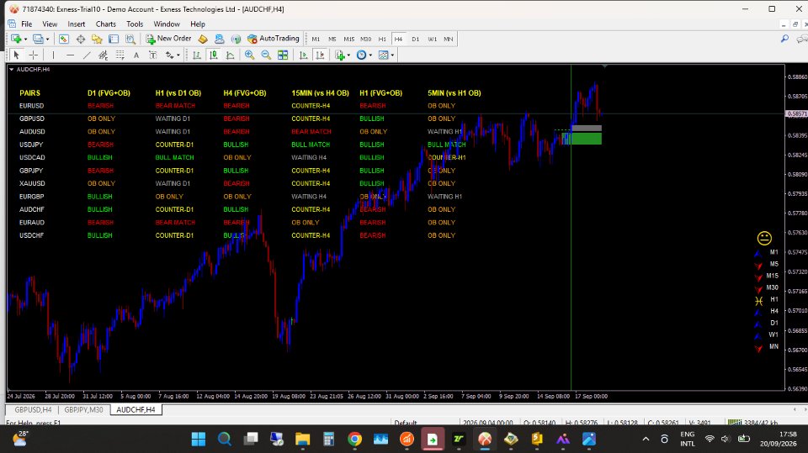Expand the New Chart dropdown arrow
Viewport: 808px width, 453px height.
[x=25, y=40]
